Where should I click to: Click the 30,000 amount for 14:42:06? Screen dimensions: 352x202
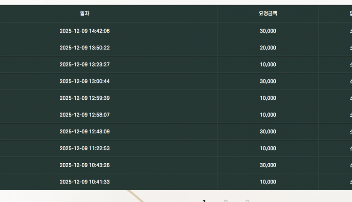pos(268,31)
